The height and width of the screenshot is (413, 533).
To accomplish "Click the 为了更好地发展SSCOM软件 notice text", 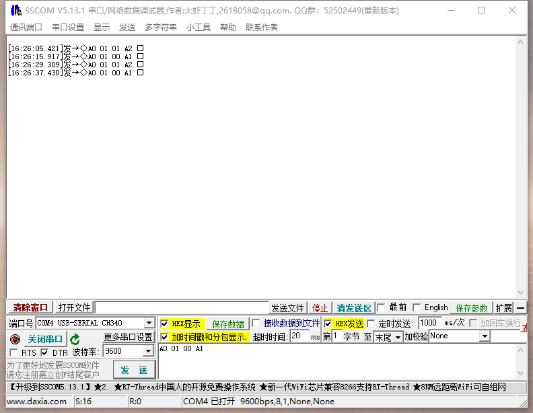I will pos(53,365).
